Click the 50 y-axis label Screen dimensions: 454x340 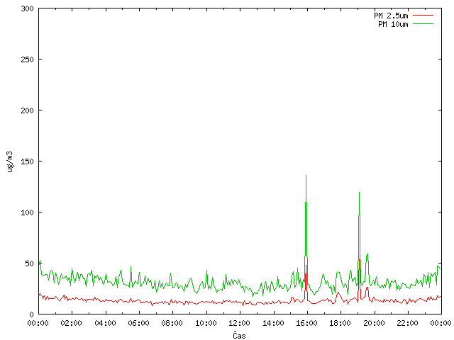(29, 263)
